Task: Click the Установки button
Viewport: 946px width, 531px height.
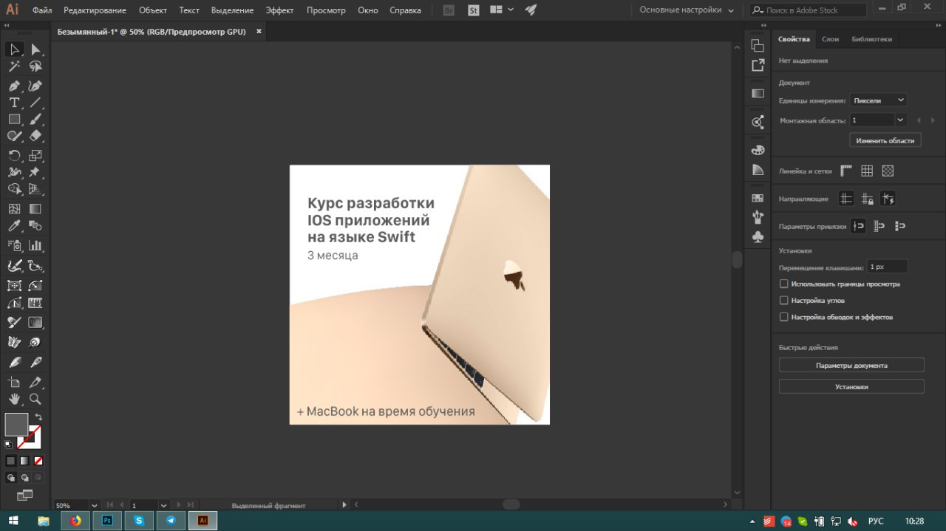Action: point(851,386)
